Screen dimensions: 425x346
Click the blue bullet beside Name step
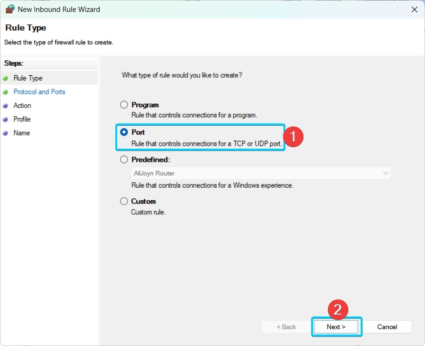6,133
